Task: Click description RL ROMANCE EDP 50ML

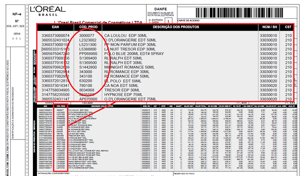Action: 127,76
